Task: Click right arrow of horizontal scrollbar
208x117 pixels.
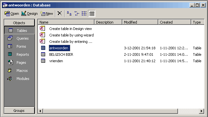Action: point(202,111)
